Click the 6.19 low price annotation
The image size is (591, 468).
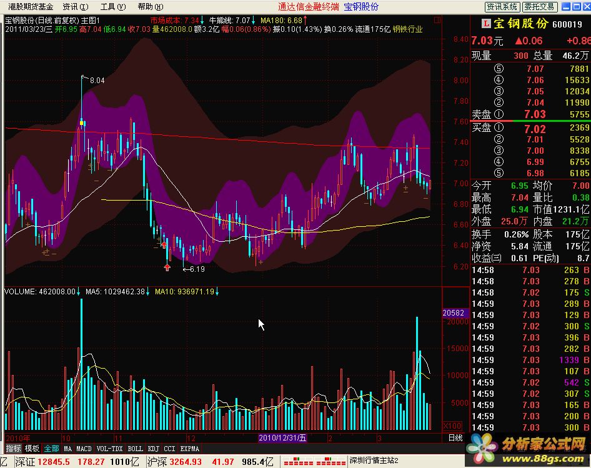[x=197, y=269]
